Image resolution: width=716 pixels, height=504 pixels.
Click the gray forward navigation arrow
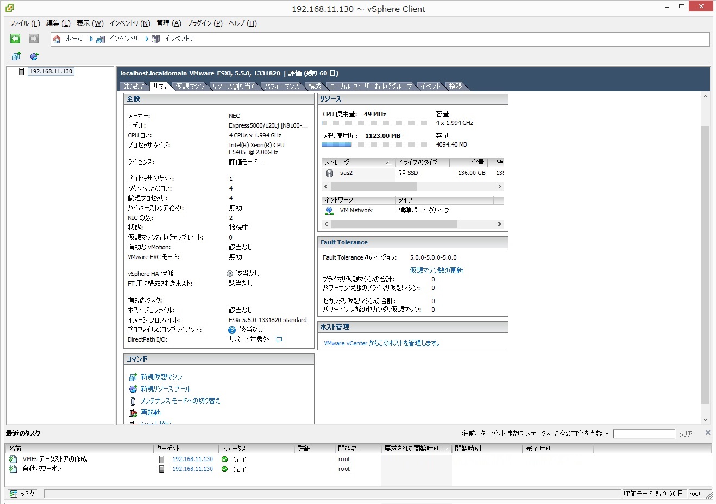[x=34, y=39]
